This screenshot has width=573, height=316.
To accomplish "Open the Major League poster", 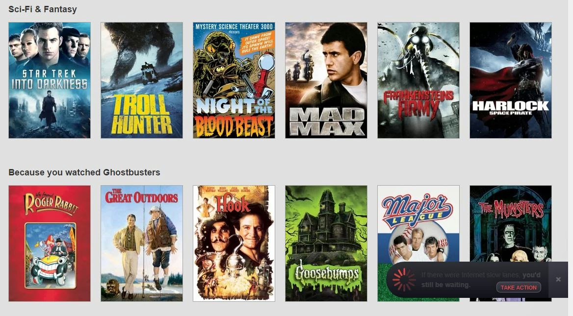I will [418, 222].
